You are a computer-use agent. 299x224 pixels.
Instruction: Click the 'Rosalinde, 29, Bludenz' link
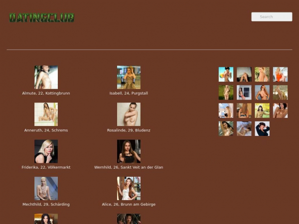click(x=129, y=130)
